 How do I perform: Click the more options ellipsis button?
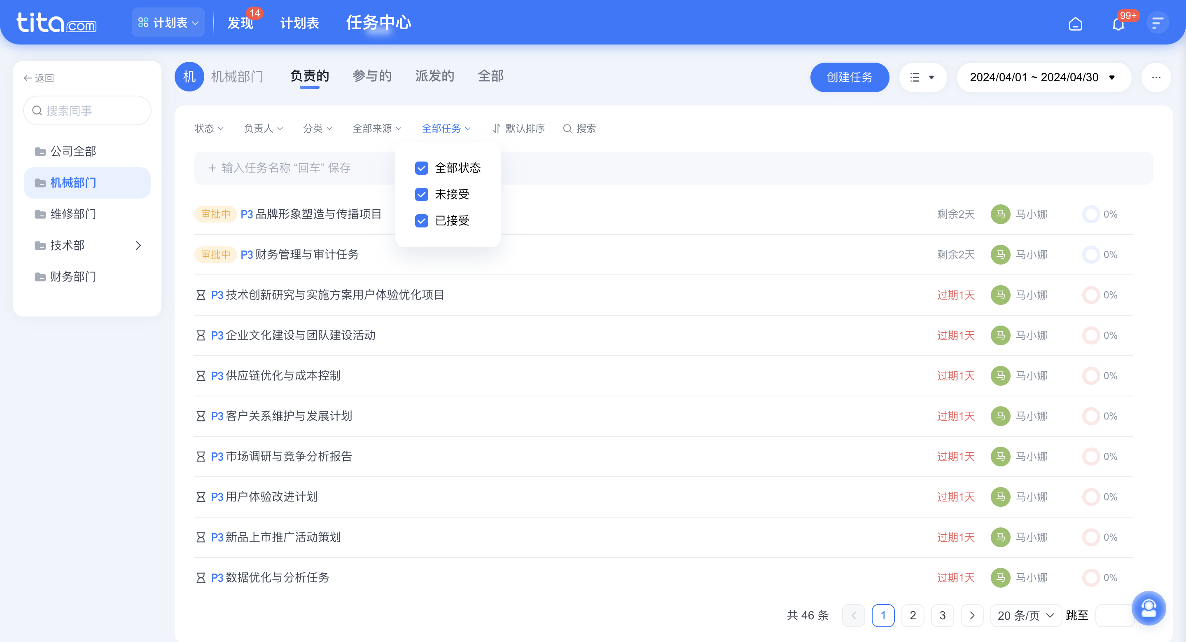point(1156,77)
